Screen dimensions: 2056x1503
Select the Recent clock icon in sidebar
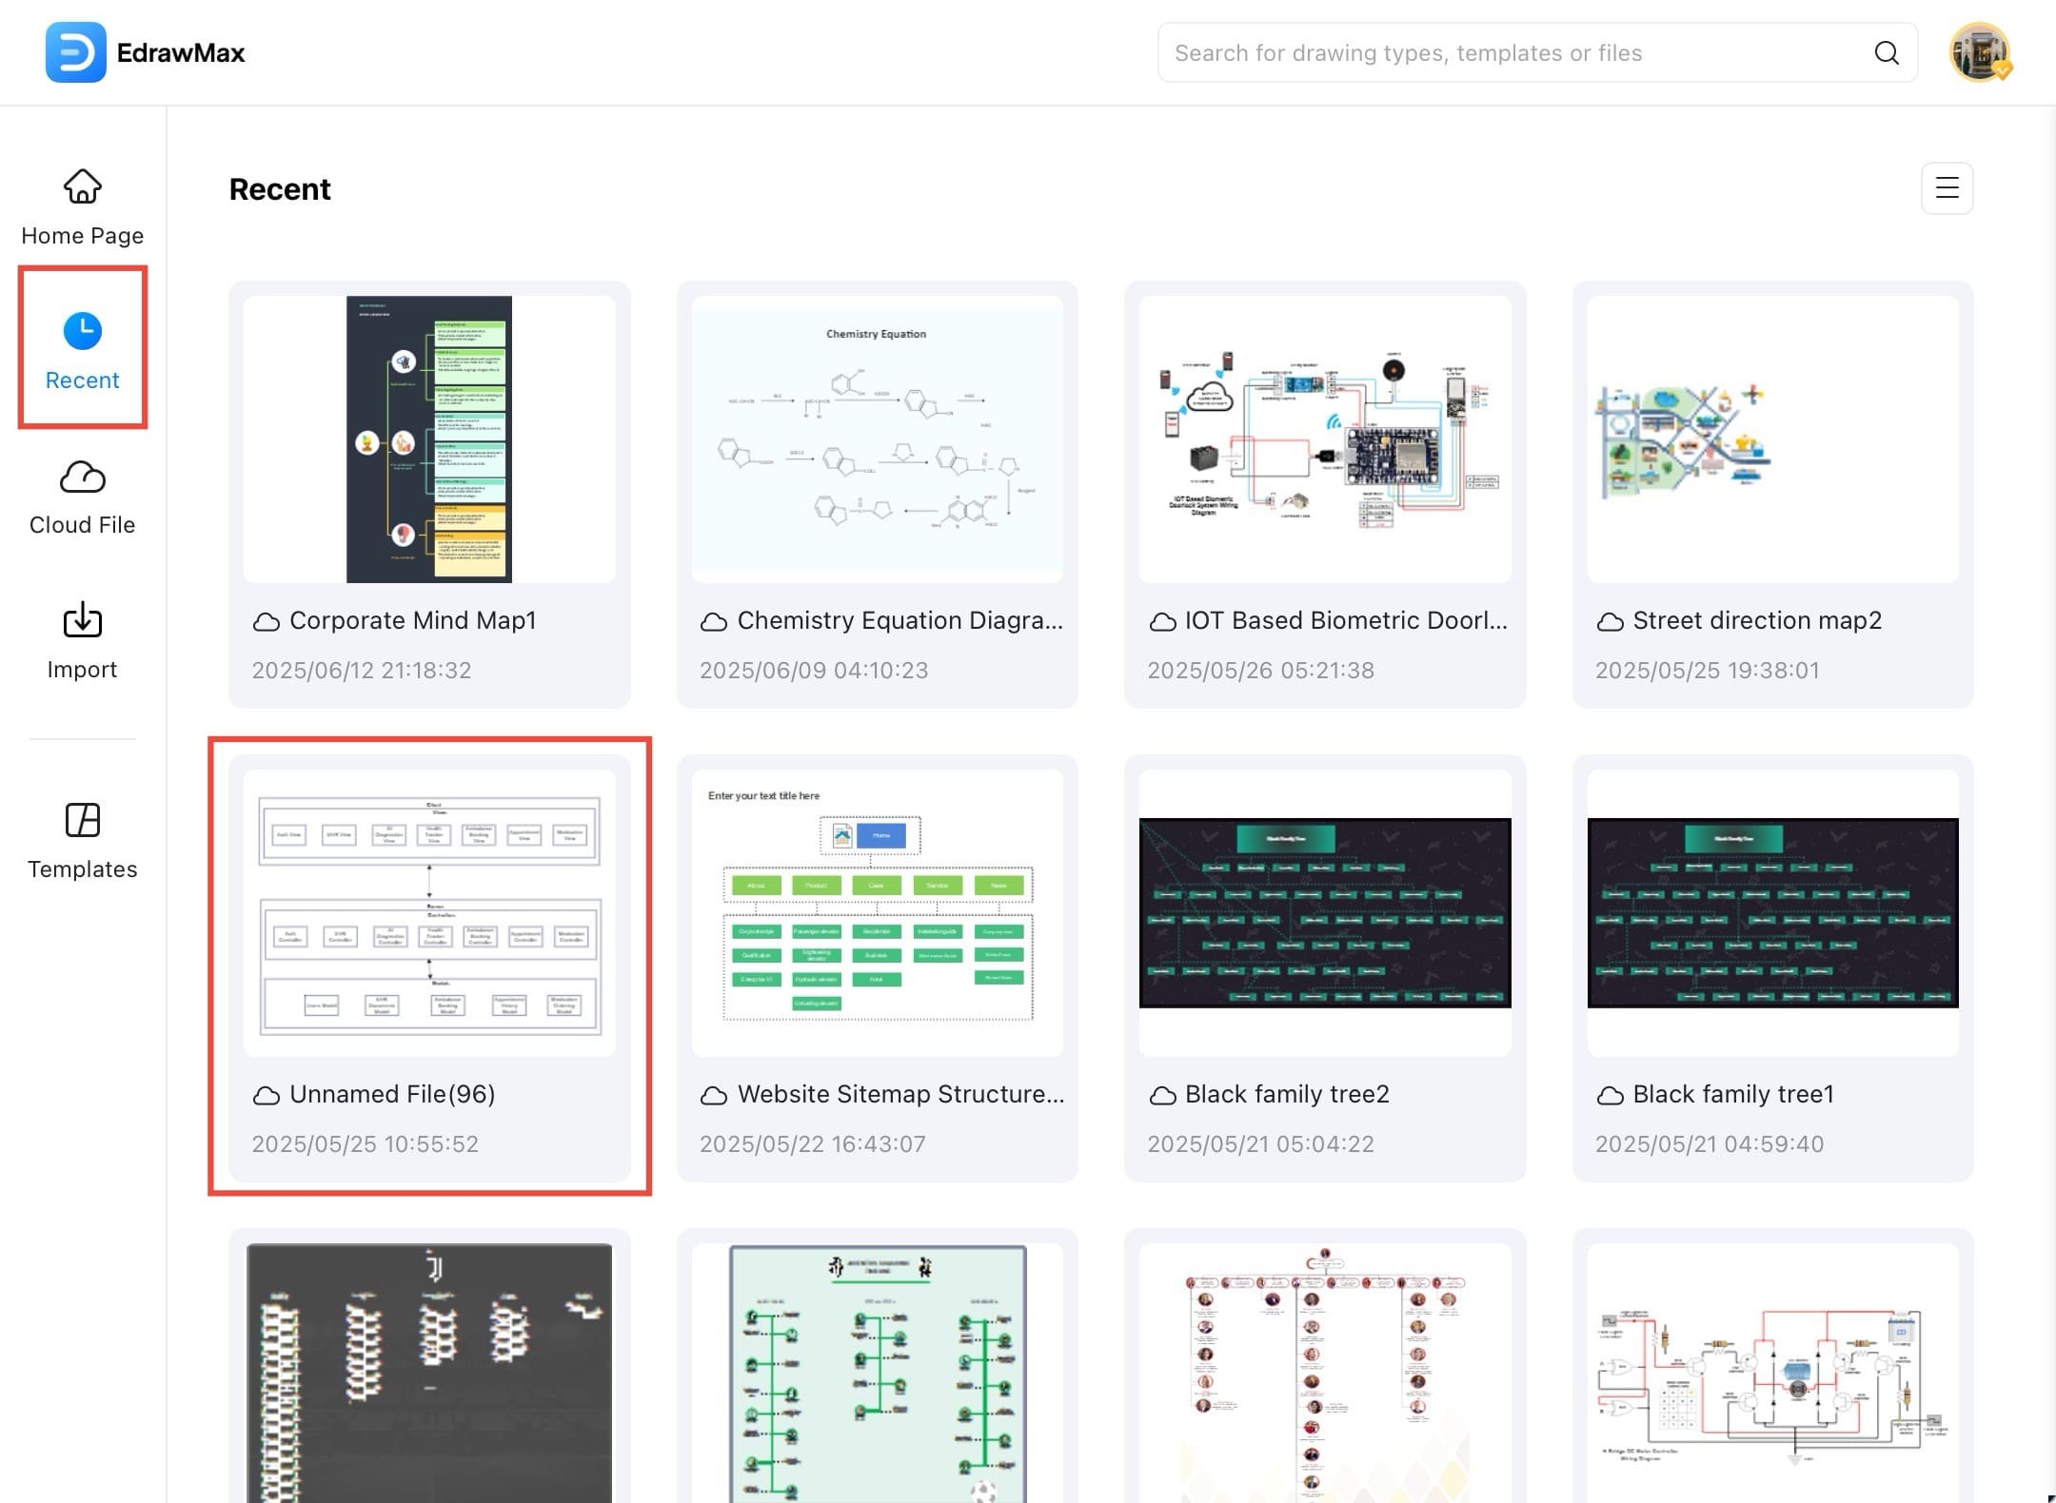82,330
